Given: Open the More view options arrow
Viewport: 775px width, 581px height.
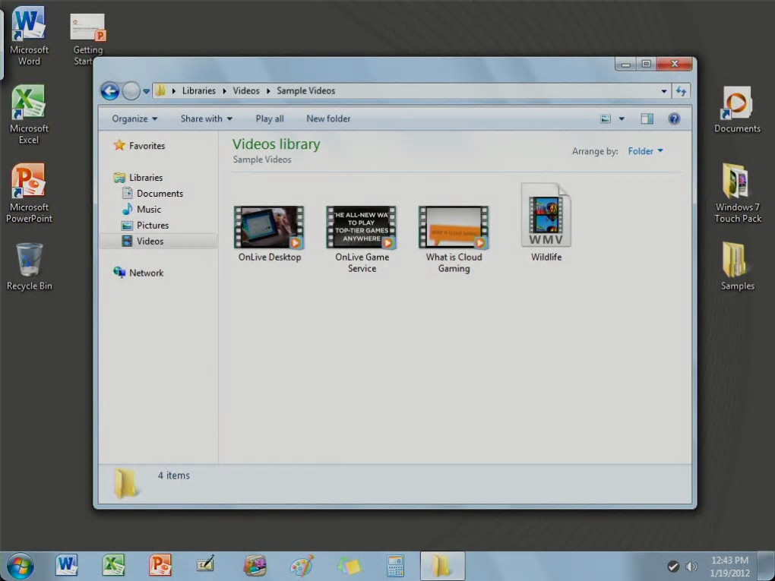Looking at the screenshot, I should [622, 118].
